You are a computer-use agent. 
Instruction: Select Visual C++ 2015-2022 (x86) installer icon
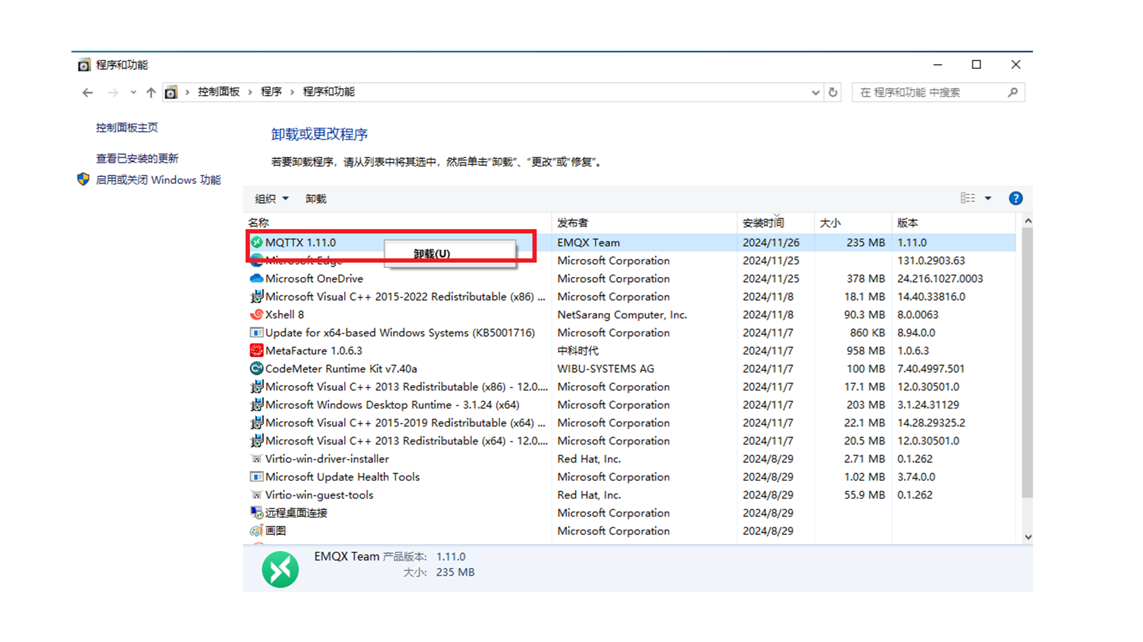(x=257, y=296)
